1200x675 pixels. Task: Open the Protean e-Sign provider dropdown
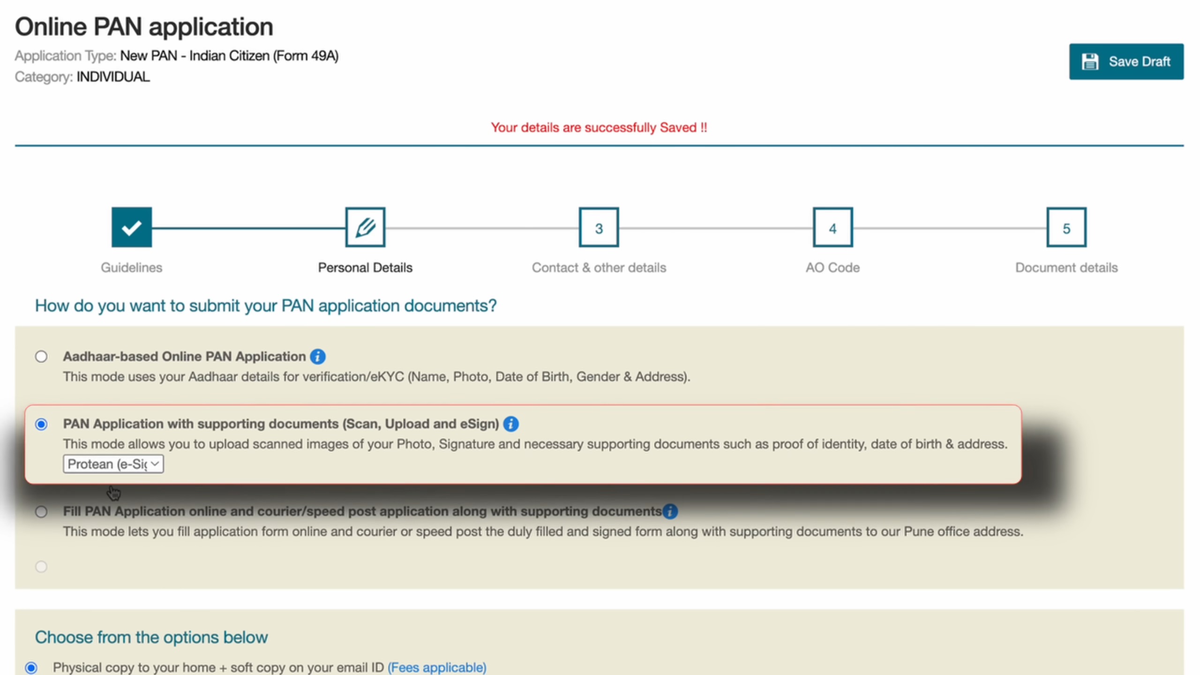(x=112, y=464)
